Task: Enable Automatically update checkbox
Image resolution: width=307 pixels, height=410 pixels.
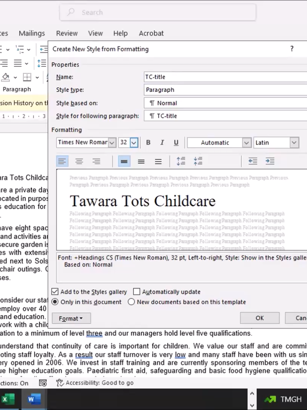Action: [136, 292]
